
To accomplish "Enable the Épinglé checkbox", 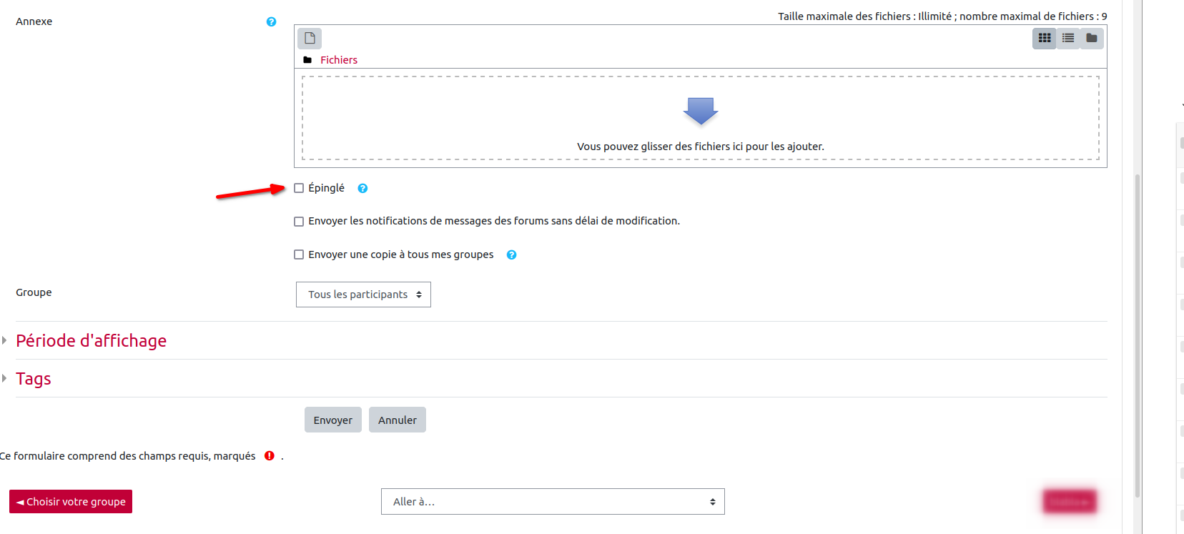I will coord(299,188).
